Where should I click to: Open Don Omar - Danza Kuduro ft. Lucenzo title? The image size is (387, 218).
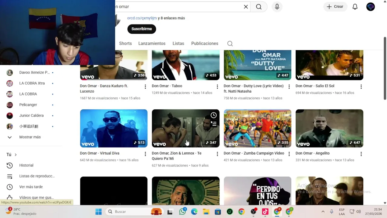[x=104, y=89]
